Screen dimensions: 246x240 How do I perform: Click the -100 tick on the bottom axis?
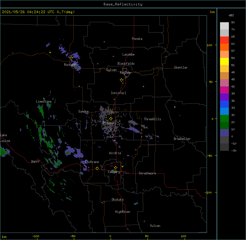(x=36, y=236)
